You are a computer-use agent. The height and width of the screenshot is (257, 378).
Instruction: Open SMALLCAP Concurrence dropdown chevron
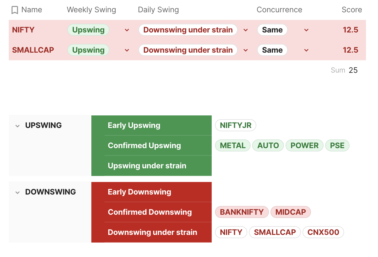click(306, 50)
